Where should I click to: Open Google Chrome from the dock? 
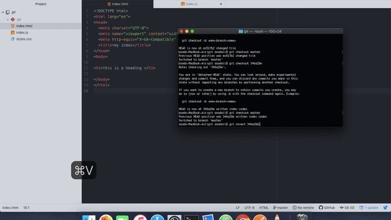click(243, 218)
